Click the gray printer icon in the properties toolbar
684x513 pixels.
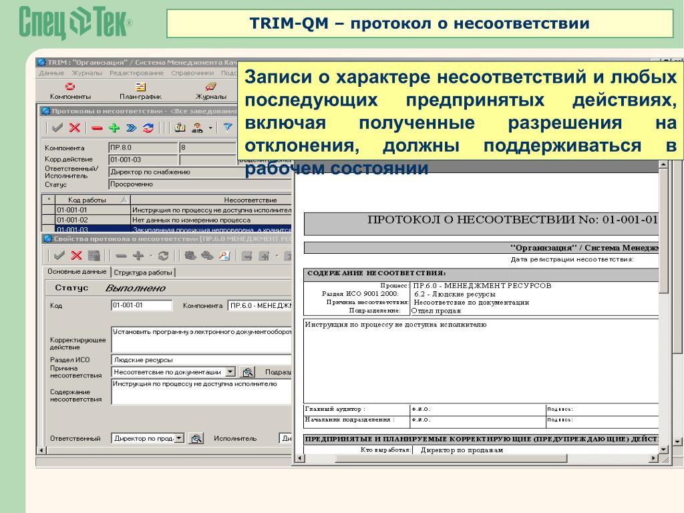(x=247, y=256)
